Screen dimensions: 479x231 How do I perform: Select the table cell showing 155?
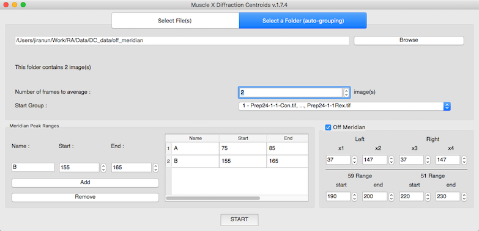243,162
